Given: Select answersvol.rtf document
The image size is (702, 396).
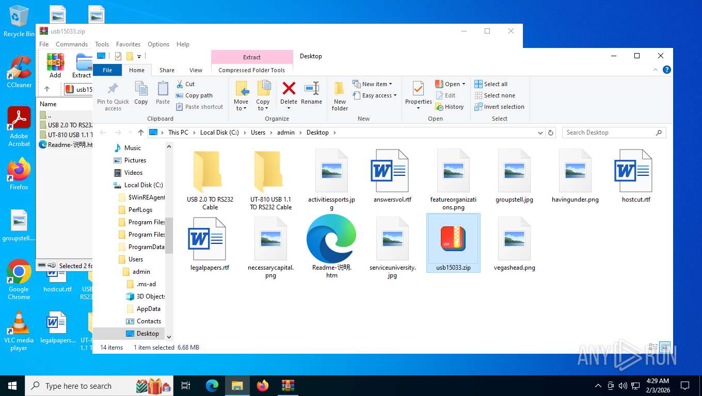Looking at the screenshot, I should point(392,176).
